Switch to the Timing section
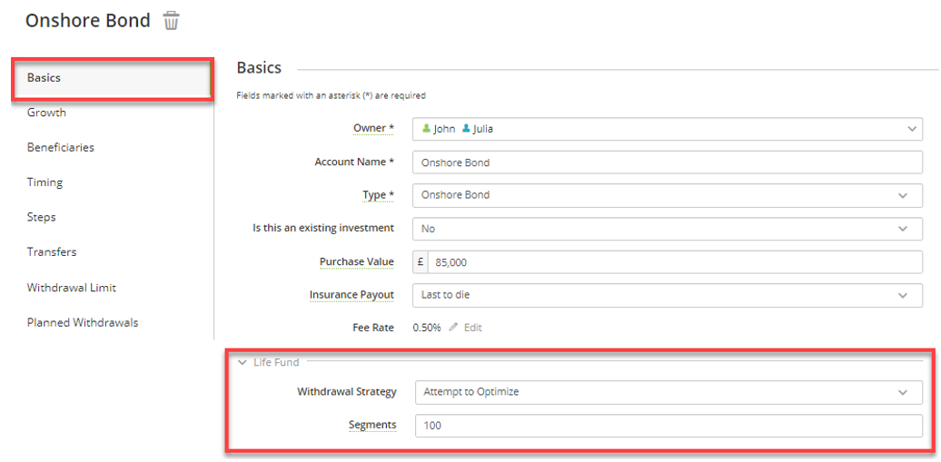This screenshot has height=462, width=941. point(45,182)
